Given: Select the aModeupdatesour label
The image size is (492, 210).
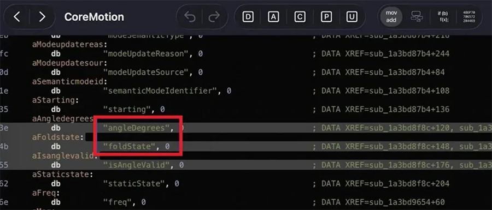Looking at the screenshot, I should 68,63.
